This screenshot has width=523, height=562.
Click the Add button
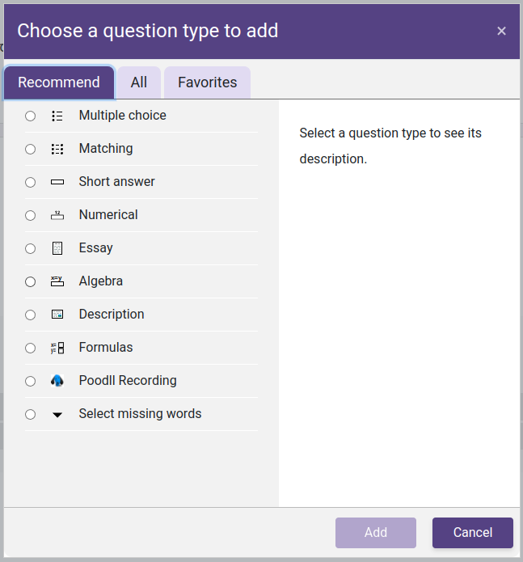pyautogui.click(x=376, y=533)
